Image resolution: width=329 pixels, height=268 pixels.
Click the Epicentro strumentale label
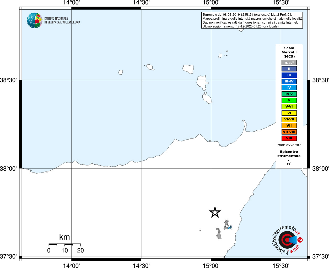(289, 154)
